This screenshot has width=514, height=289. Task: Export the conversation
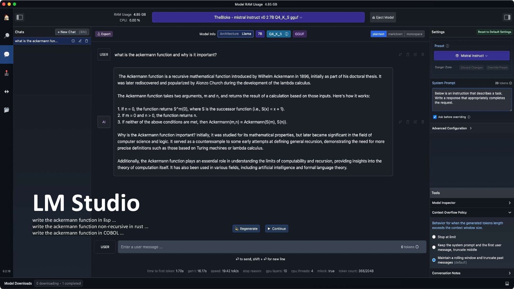point(104,34)
